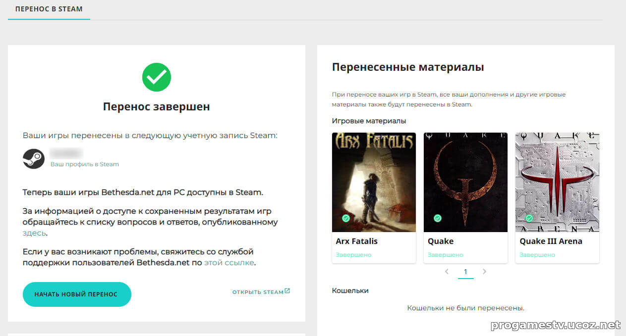The width and height of the screenshot is (626, 336).
Task: Click the large green transfer-complete checkmark
Action: (x=157, y=77)
